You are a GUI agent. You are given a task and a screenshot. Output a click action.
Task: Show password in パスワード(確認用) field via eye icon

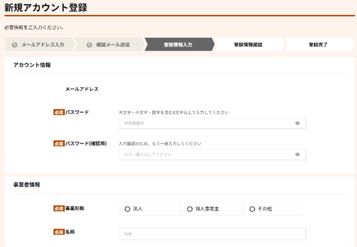(297, 154)
